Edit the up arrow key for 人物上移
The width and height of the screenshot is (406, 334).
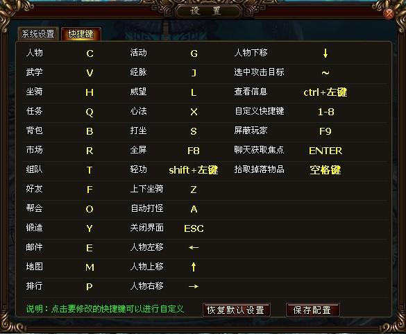(194, 267)
